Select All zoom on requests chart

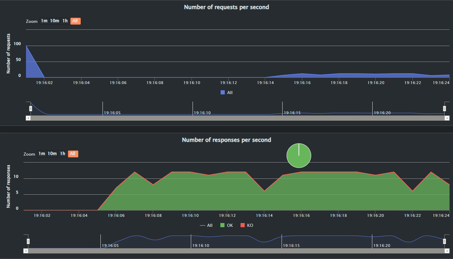75,21
